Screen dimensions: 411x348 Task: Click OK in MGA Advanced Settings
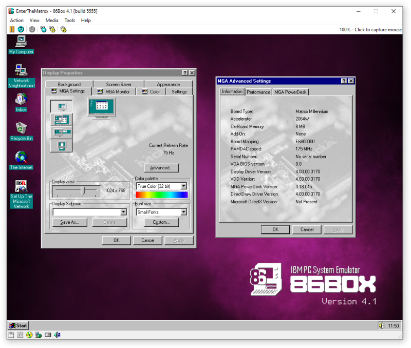point(275,229)
